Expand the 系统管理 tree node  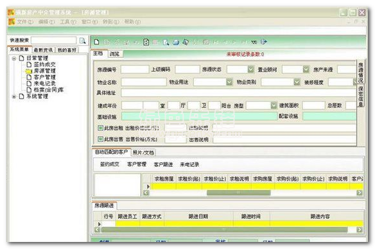tap(14, 96)
